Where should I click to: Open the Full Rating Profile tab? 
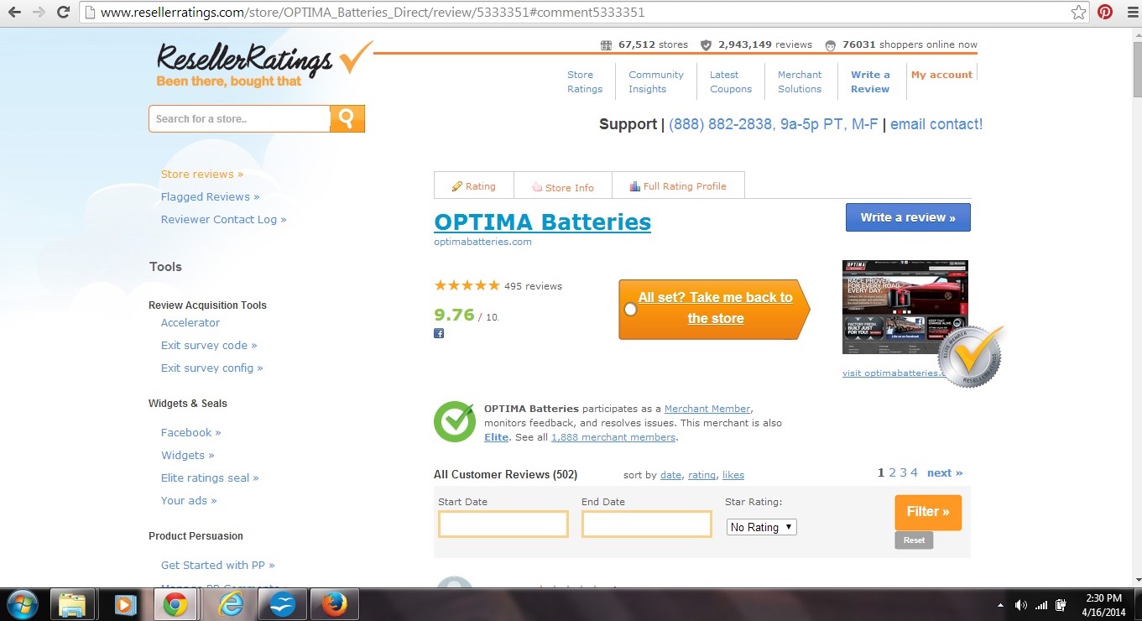pos(678,186)
